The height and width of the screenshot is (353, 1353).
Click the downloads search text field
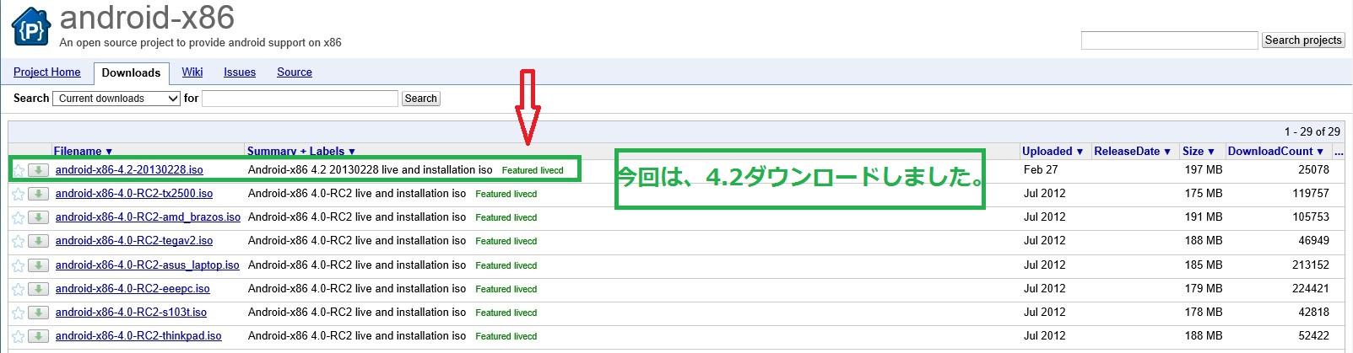point(300,99)
